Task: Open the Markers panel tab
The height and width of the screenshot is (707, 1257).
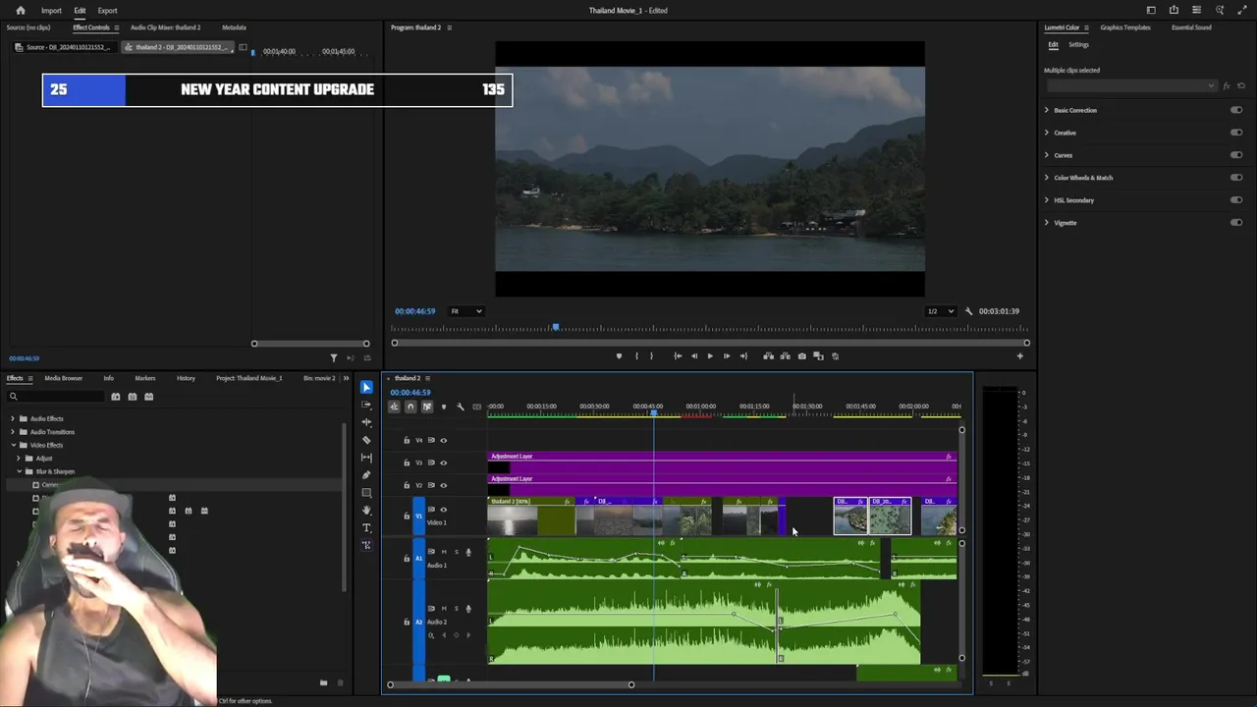Action: (144, 378)
